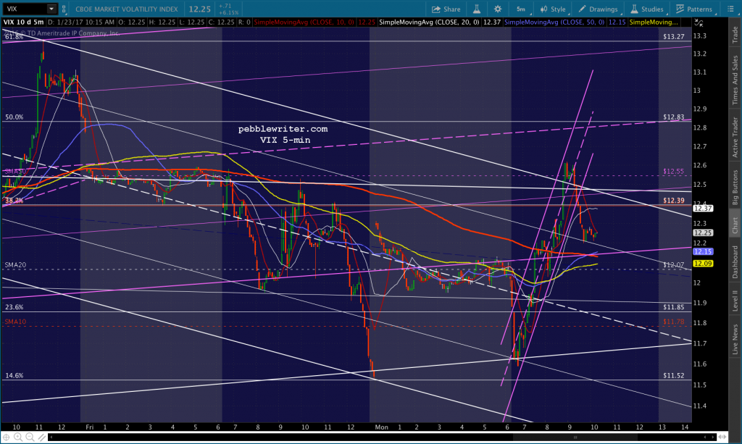Click the flask research icon in toolbar
The height and width of the screenshot is (444, 742).
click(477, 9)
